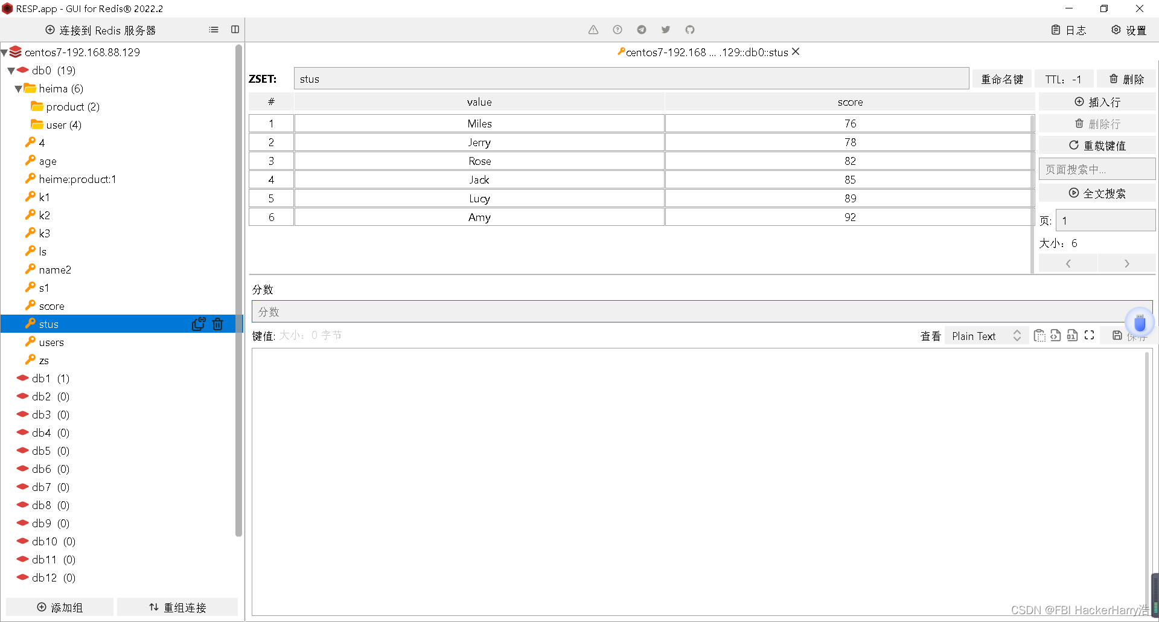Viewport: 1159px width, 622px height.
Task: Copy the stus key name icon
Action: (199, 324)
